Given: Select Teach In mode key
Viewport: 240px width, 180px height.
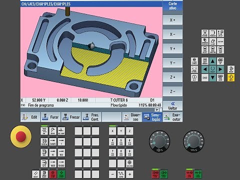Looking at the screenshot, I should pyautogui.click(x=44, y=141).
